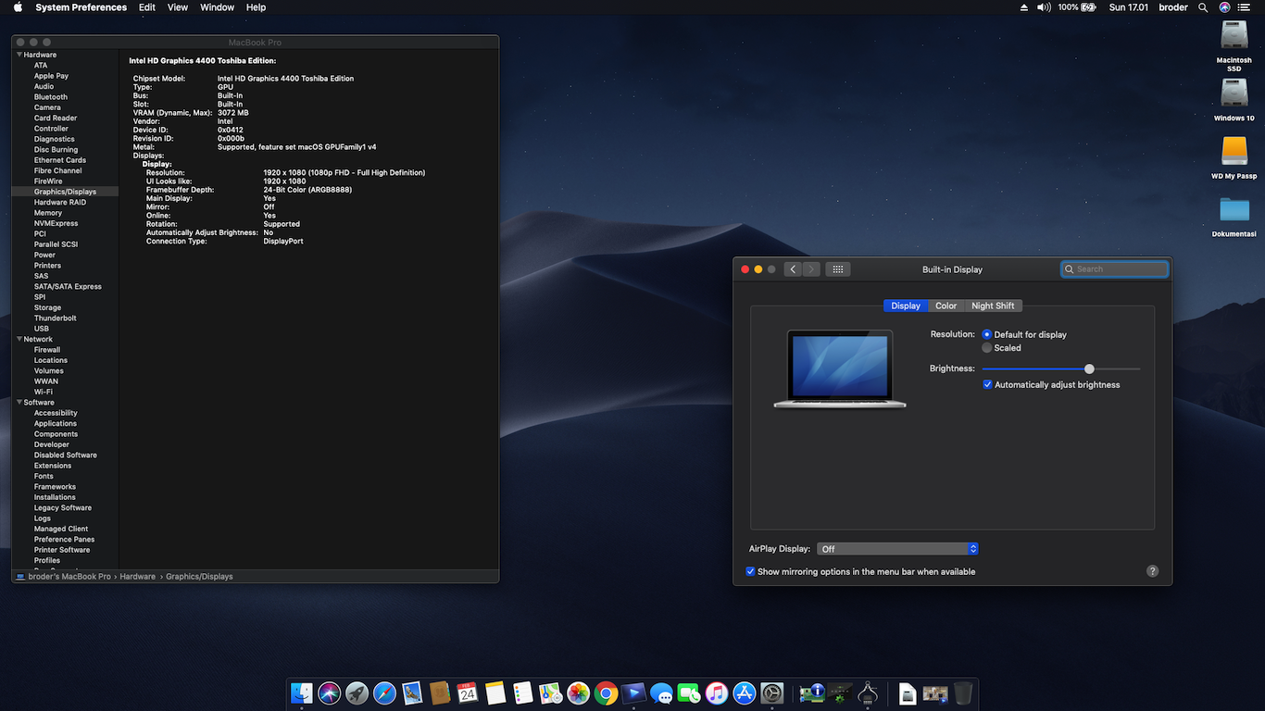Open the Help menu
This screenshot has width=1265, height=711.
pos(256,7)
